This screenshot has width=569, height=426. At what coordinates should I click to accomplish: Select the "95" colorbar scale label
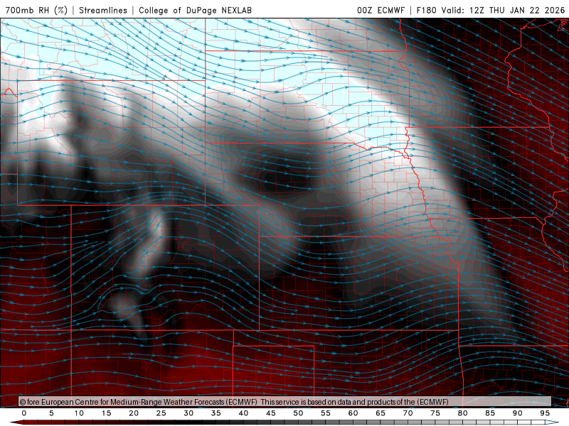click(545, 413)
